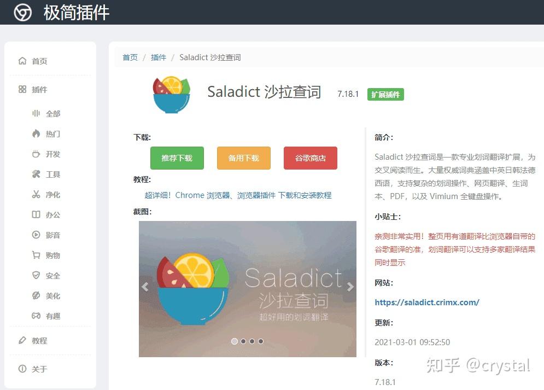Select the fourth carousel indicator dot
This screenshot has width=544, height=390.
(x=261, y=341)
